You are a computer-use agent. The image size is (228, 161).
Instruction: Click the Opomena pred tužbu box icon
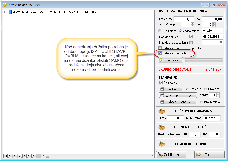pyautogui.click(x=162, y=127)
